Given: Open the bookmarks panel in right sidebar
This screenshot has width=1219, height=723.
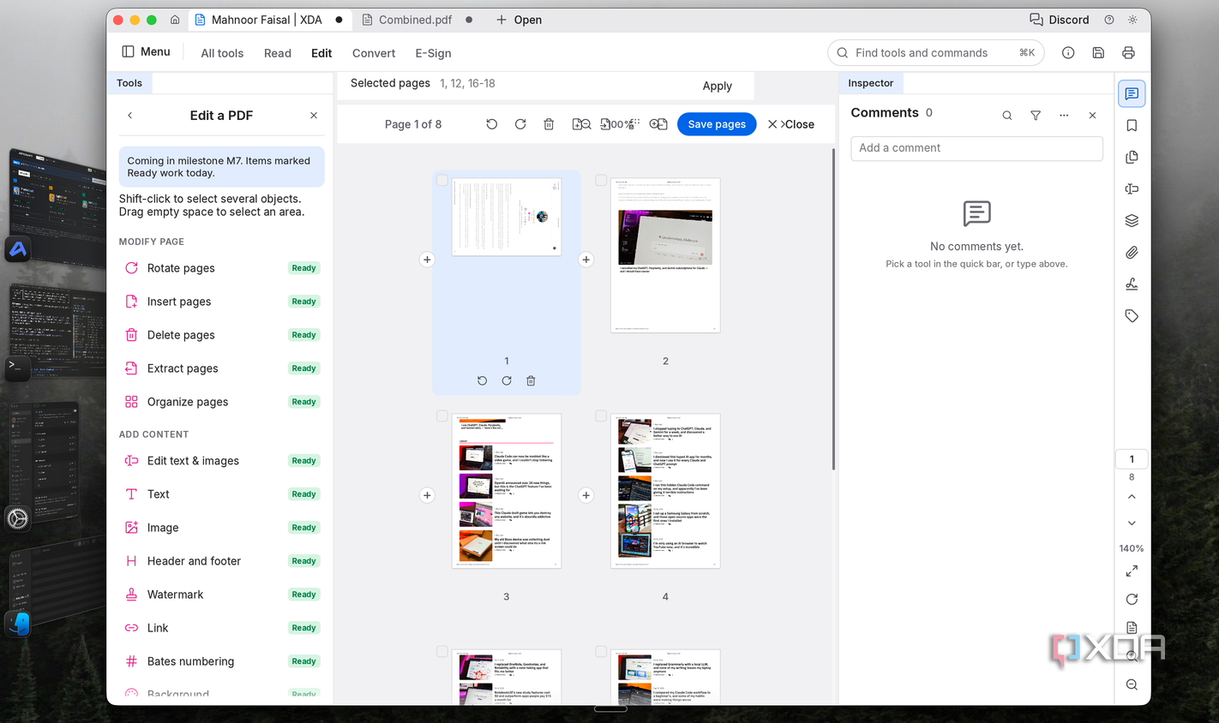Looking at the screenshot, I should point(1132,125).
